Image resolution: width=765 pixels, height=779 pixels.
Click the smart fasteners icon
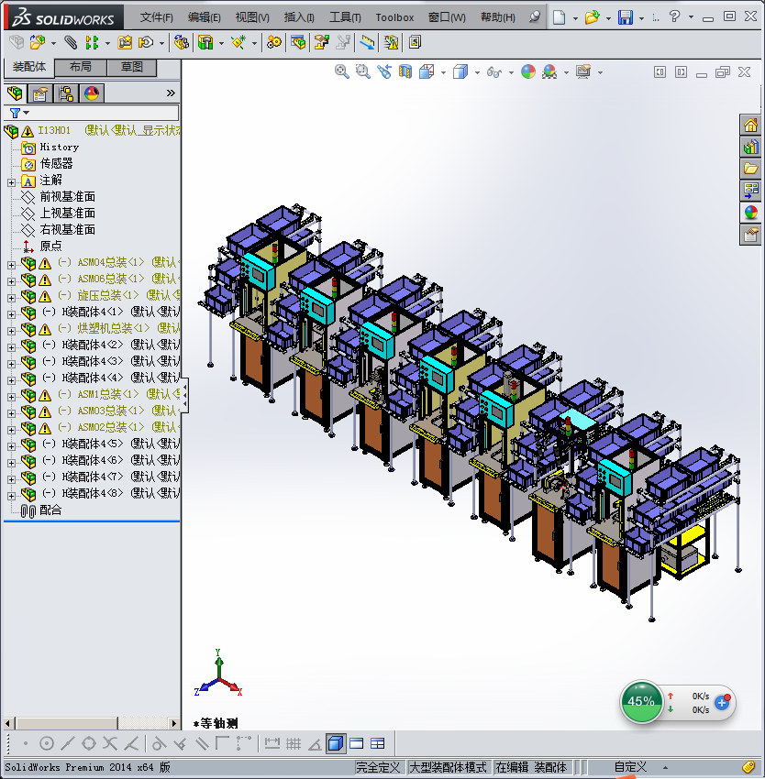(125, 43)
